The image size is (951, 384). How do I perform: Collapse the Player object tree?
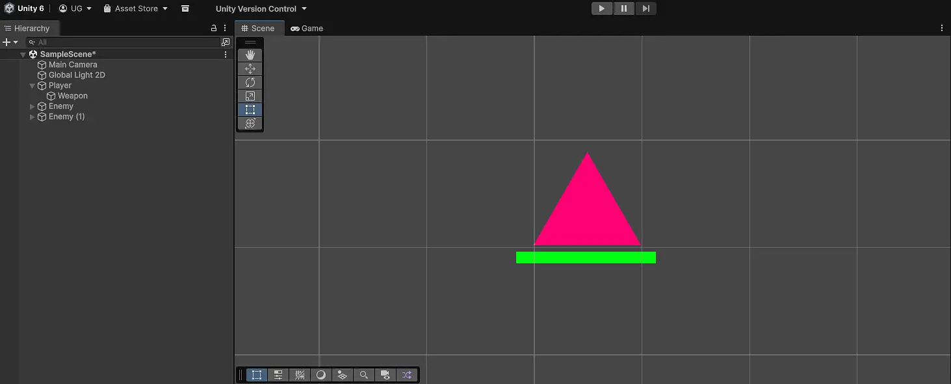(33, 86)
